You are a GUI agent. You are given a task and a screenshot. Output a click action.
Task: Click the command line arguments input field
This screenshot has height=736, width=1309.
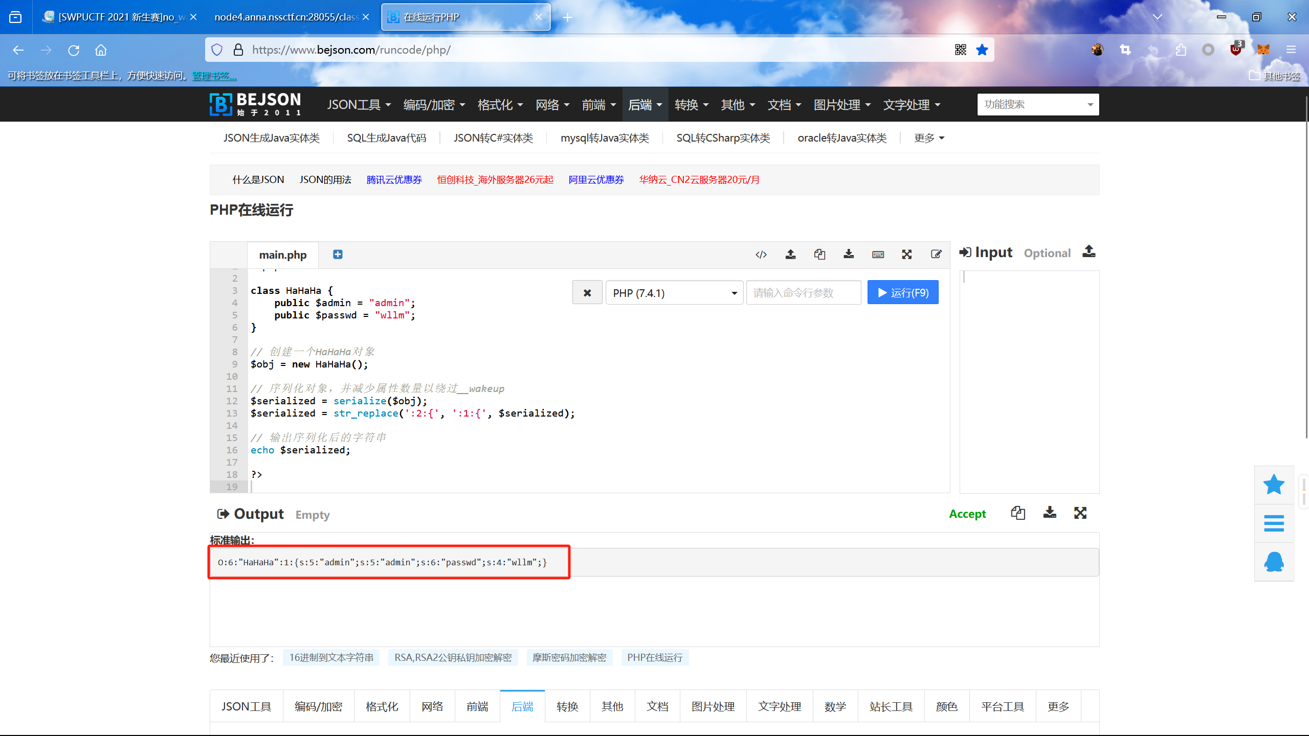[803, 293]
